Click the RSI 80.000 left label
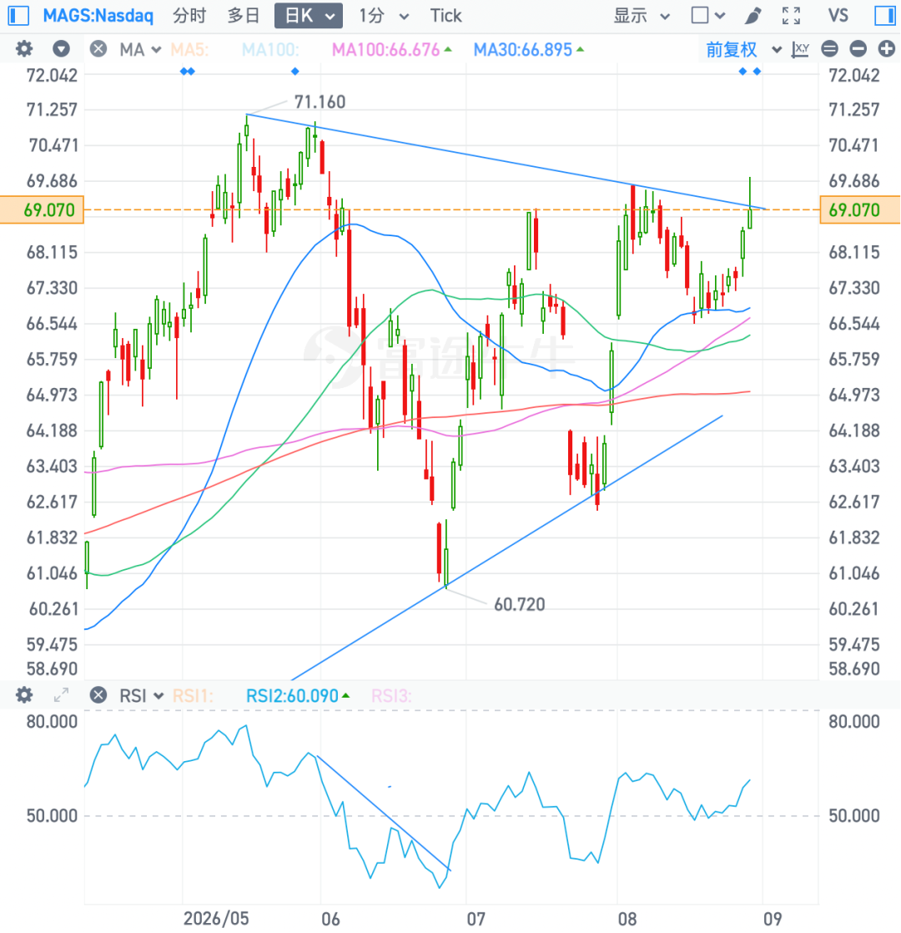Screen dimensions: 901x933 [52, 722]
